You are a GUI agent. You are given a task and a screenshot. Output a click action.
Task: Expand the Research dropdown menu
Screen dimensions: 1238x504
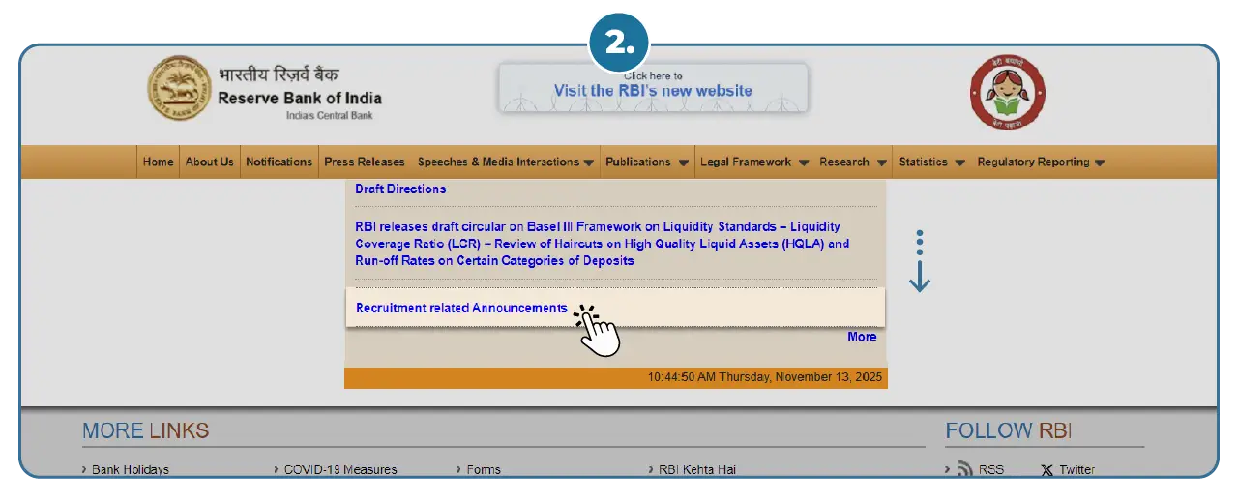point(853,163)
